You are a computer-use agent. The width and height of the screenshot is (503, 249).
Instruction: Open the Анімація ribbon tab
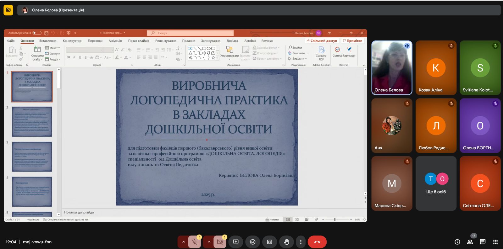pos(115,41)
